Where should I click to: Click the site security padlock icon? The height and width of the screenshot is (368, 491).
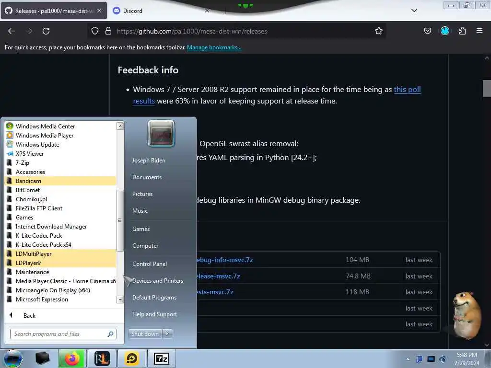[108, 31]
